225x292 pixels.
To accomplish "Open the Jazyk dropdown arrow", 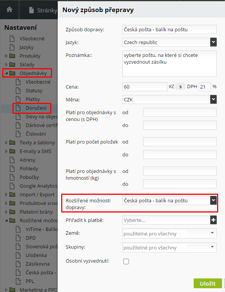I will (213, 42).
